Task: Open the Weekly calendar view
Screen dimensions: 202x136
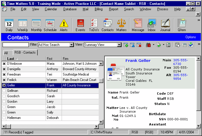Action: [x=23, y=25]
